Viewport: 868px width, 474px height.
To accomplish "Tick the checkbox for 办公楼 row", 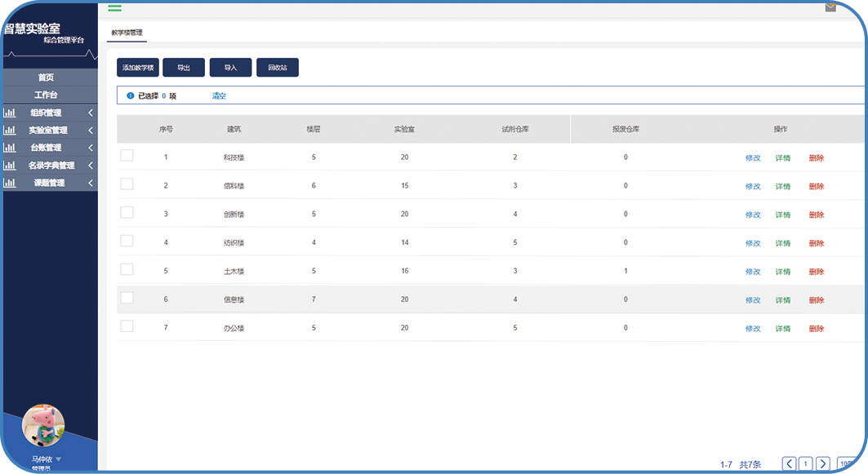I will point(127,326).
